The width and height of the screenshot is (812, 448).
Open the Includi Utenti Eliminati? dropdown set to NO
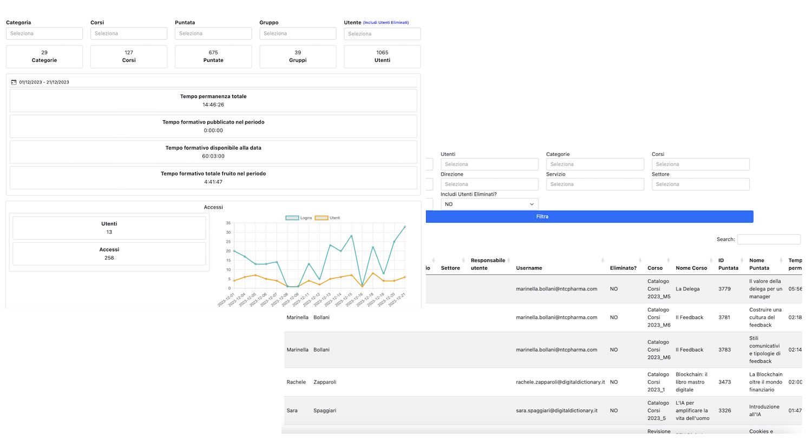coord(488,204)
